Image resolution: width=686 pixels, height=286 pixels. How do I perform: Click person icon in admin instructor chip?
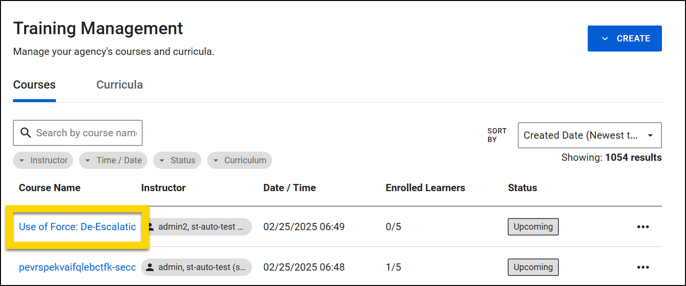pos(150,267)
